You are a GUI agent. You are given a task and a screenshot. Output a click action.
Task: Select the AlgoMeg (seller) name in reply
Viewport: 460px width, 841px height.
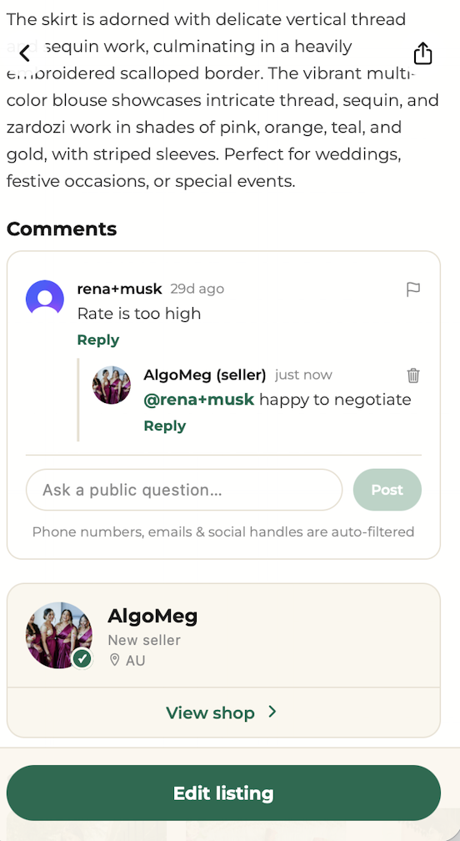[204, 375]
